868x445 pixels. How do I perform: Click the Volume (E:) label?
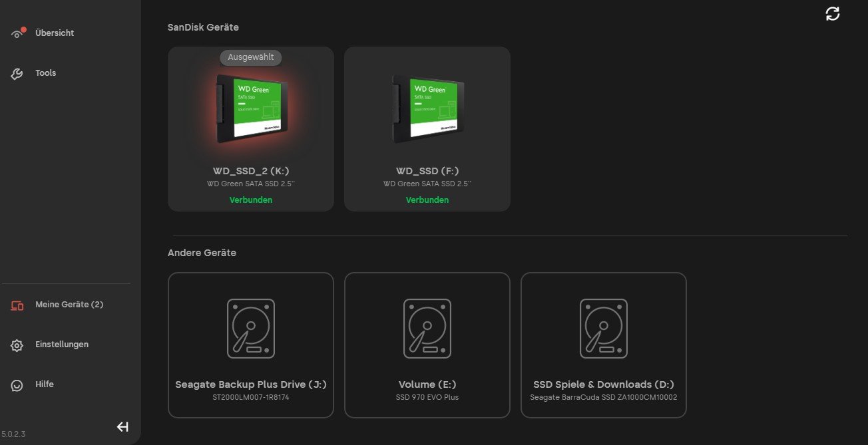point(427,384)
